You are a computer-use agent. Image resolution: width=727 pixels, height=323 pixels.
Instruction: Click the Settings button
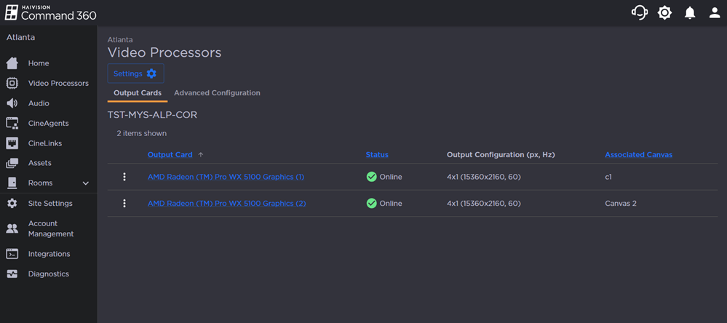click(135, 73)
